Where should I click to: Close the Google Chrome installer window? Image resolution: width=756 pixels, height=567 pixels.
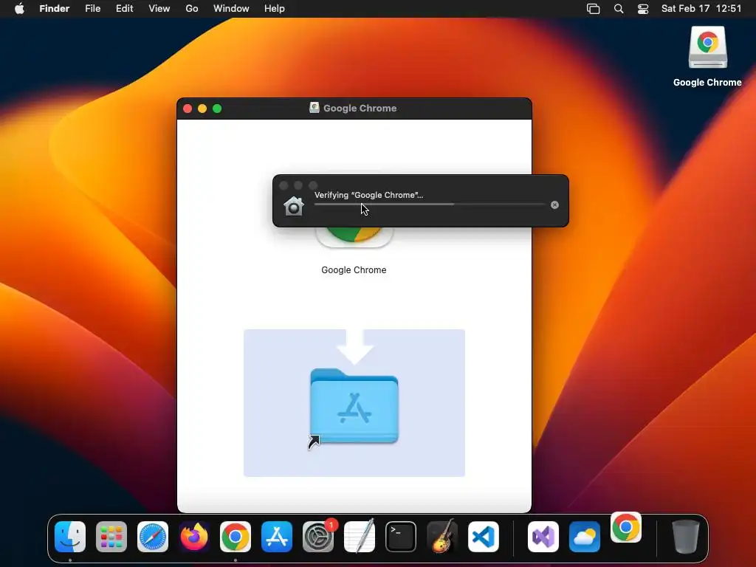(x=188, y=109)
